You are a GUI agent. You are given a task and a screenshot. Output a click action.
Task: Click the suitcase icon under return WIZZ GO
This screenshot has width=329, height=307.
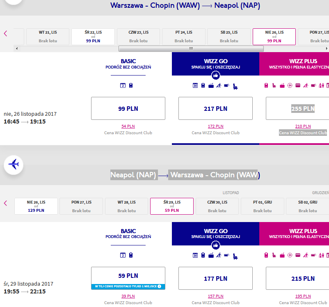click(211, 255)
